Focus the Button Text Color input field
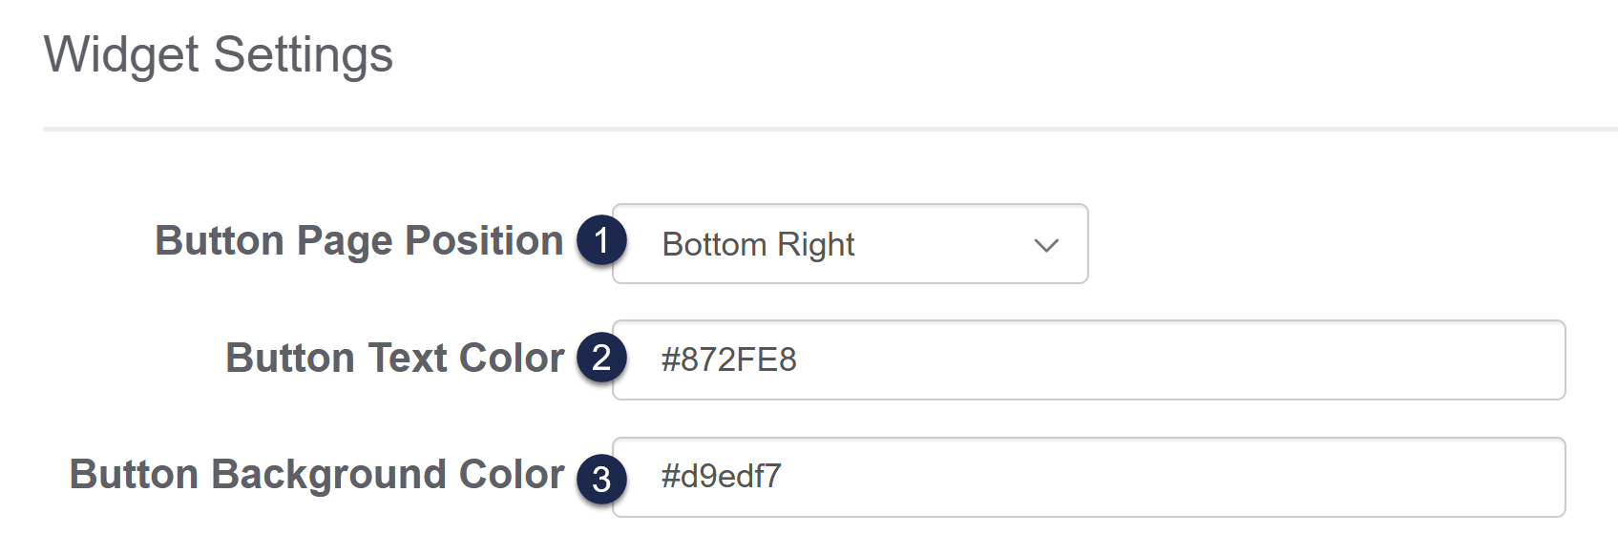 click(1088, 360)
